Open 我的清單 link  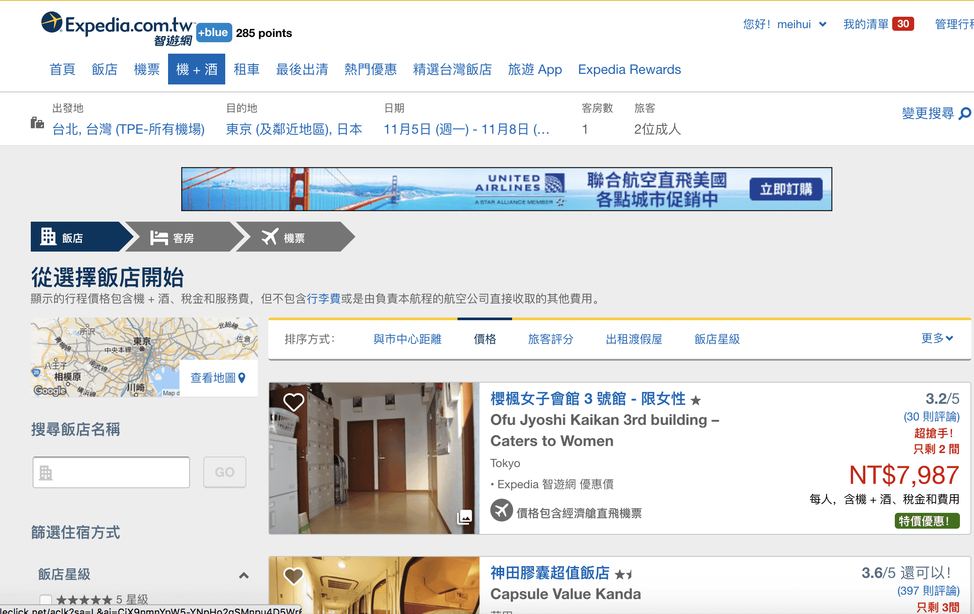pos(866,24)
